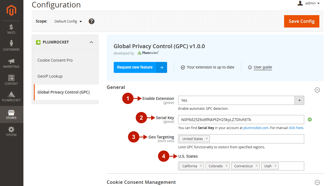Click the Cookie Consent Management heading

pyautogui.click(x=141, y=182)
